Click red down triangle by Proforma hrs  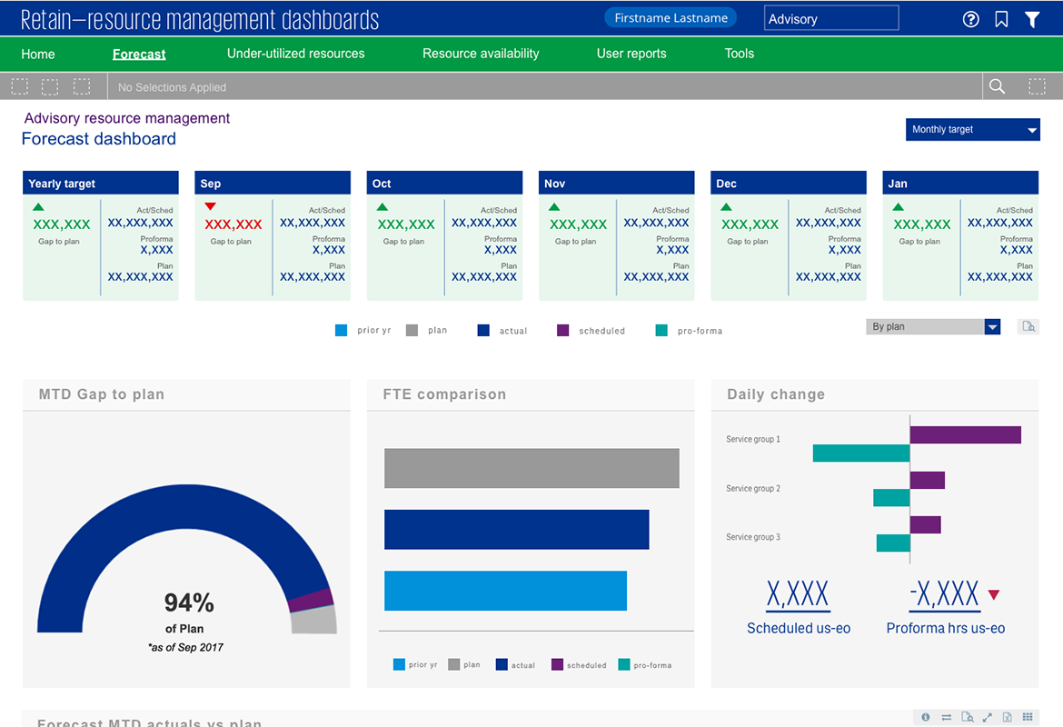pos(994,594)
